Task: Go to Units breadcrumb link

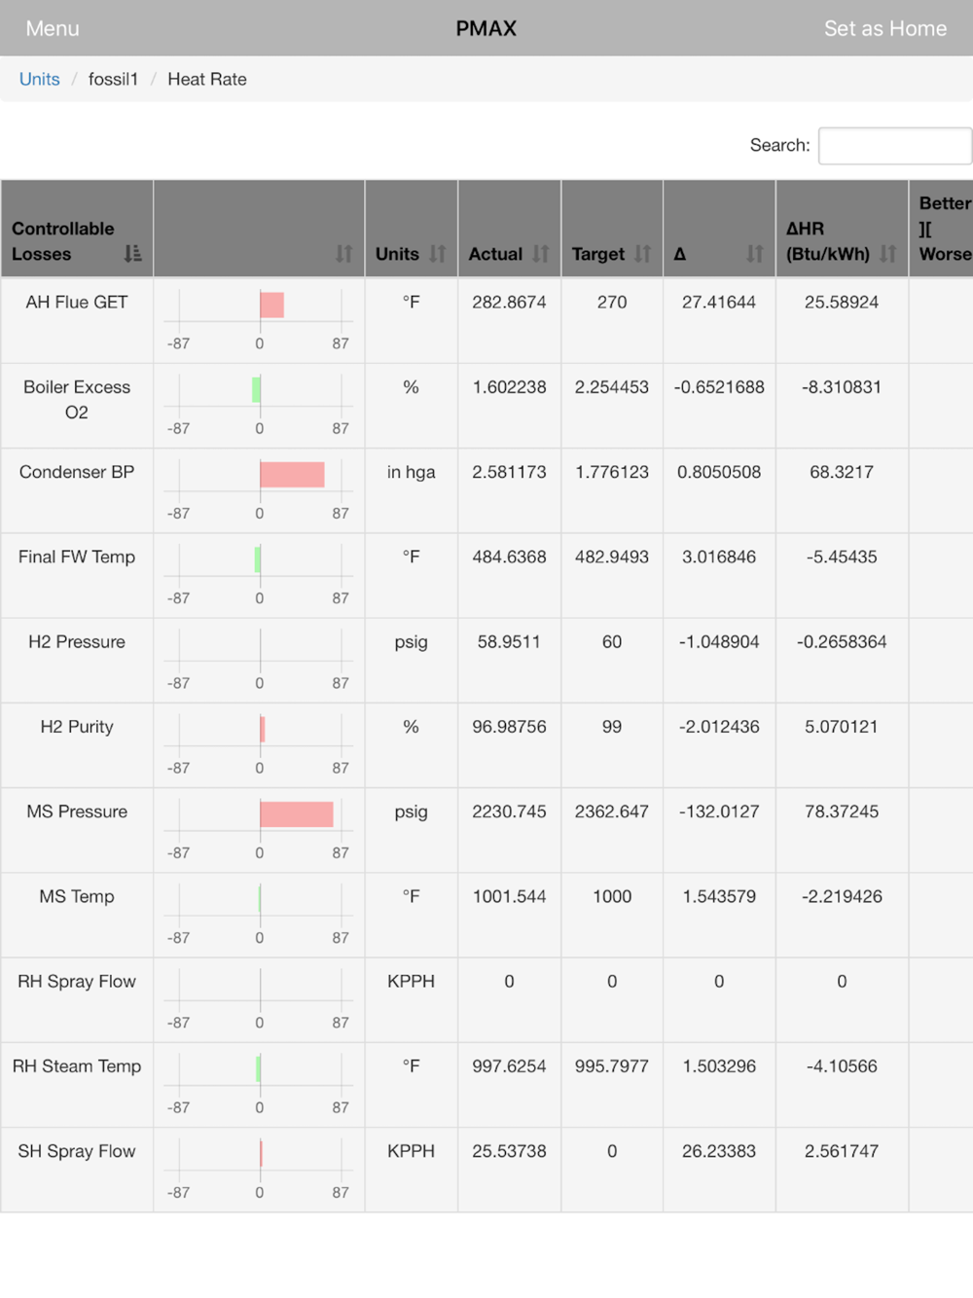Action: [x=40, y=79]
